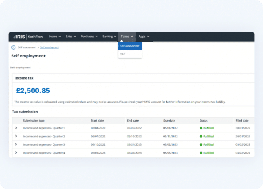Open the Apps dropdown menu
This screenshot has width=263, height=189.
144,37
